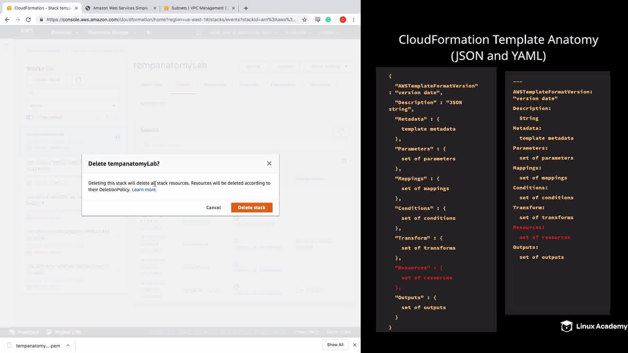Click the browser forward arrow
628x353 pixels.
pos(18,20)
